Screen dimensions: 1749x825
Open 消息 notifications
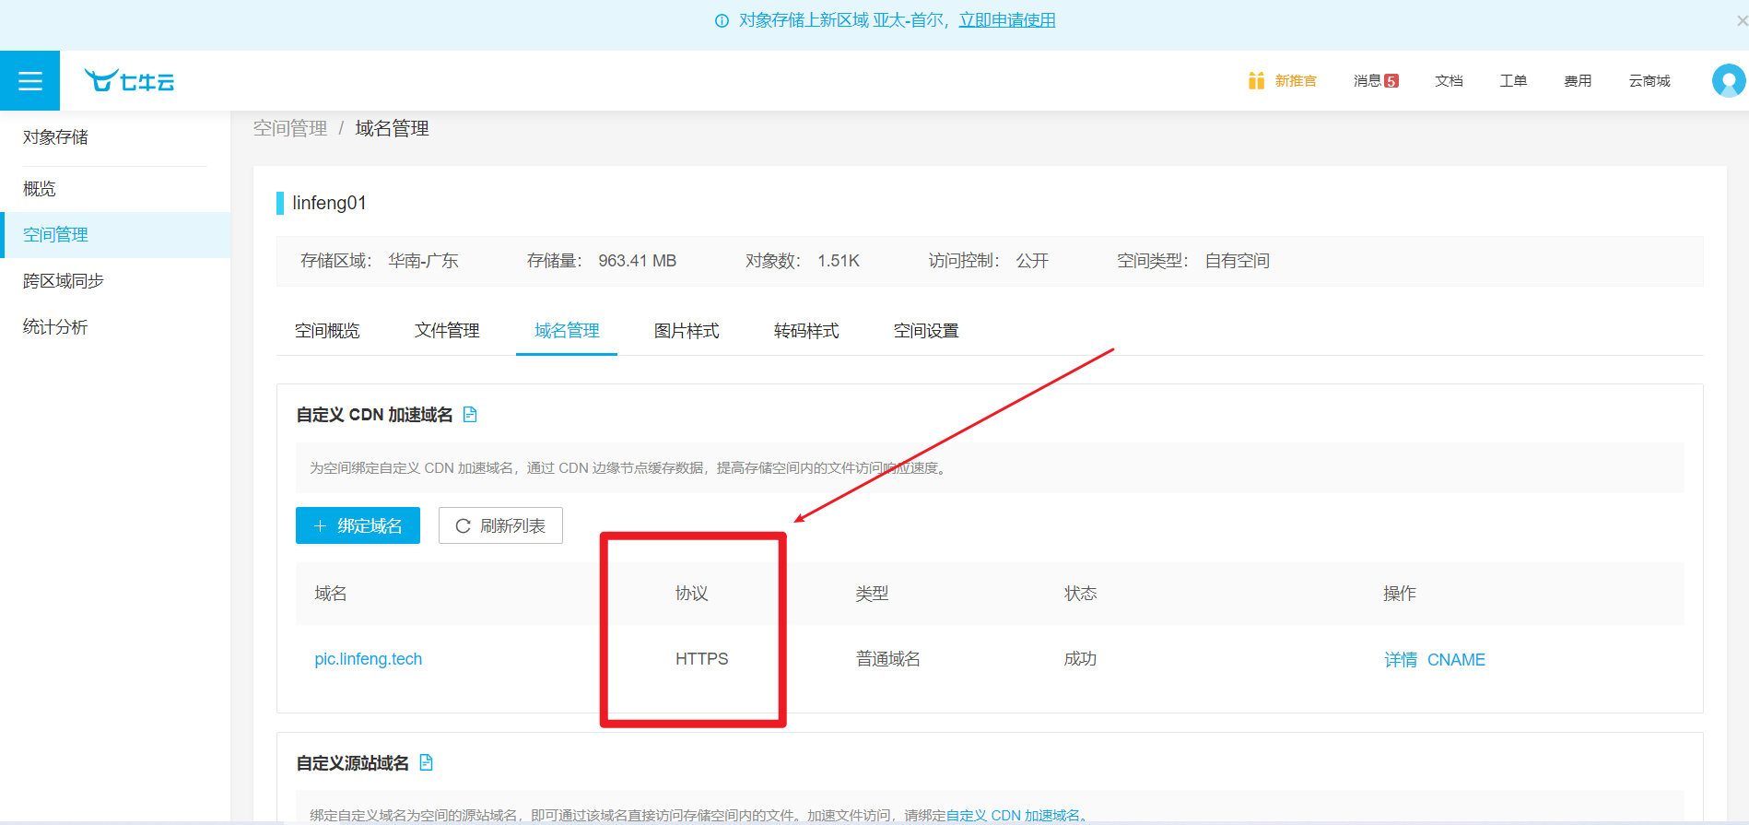pyautogui.click(x=1376, y=81)
